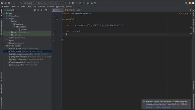Click the example breadcrumb item
This screenshot has height=110, width=195.
[x=41, y=6]
